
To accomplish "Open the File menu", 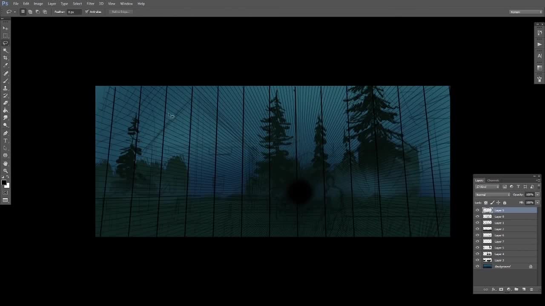I will [x=16, y=3].
